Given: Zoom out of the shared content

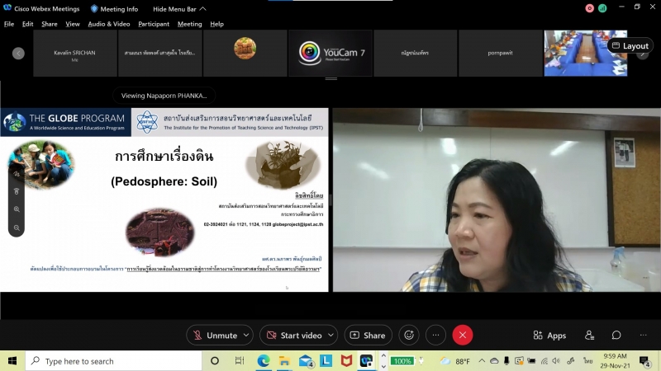Looking at the screenshot, I should (17, 228).
